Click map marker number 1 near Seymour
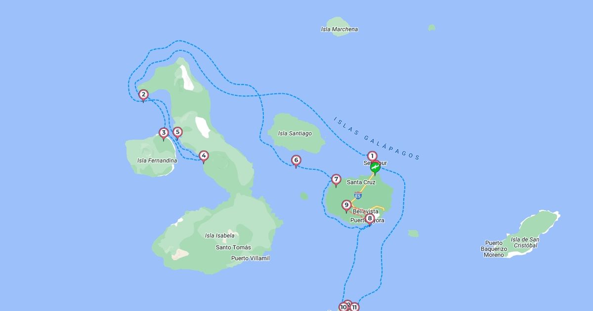The width and height of the screenshot is (593, 311). (372, 156)
